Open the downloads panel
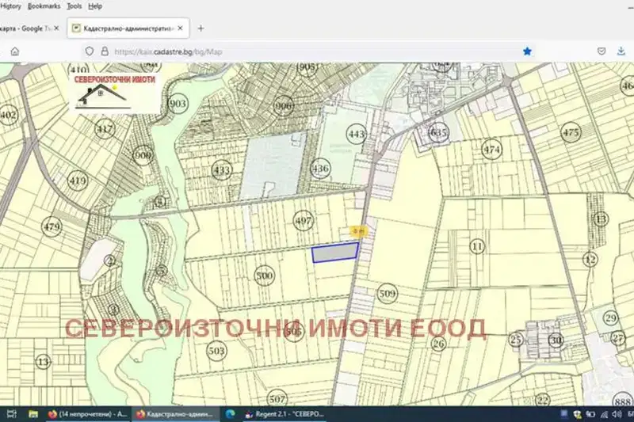 click(x=621, y=51)
